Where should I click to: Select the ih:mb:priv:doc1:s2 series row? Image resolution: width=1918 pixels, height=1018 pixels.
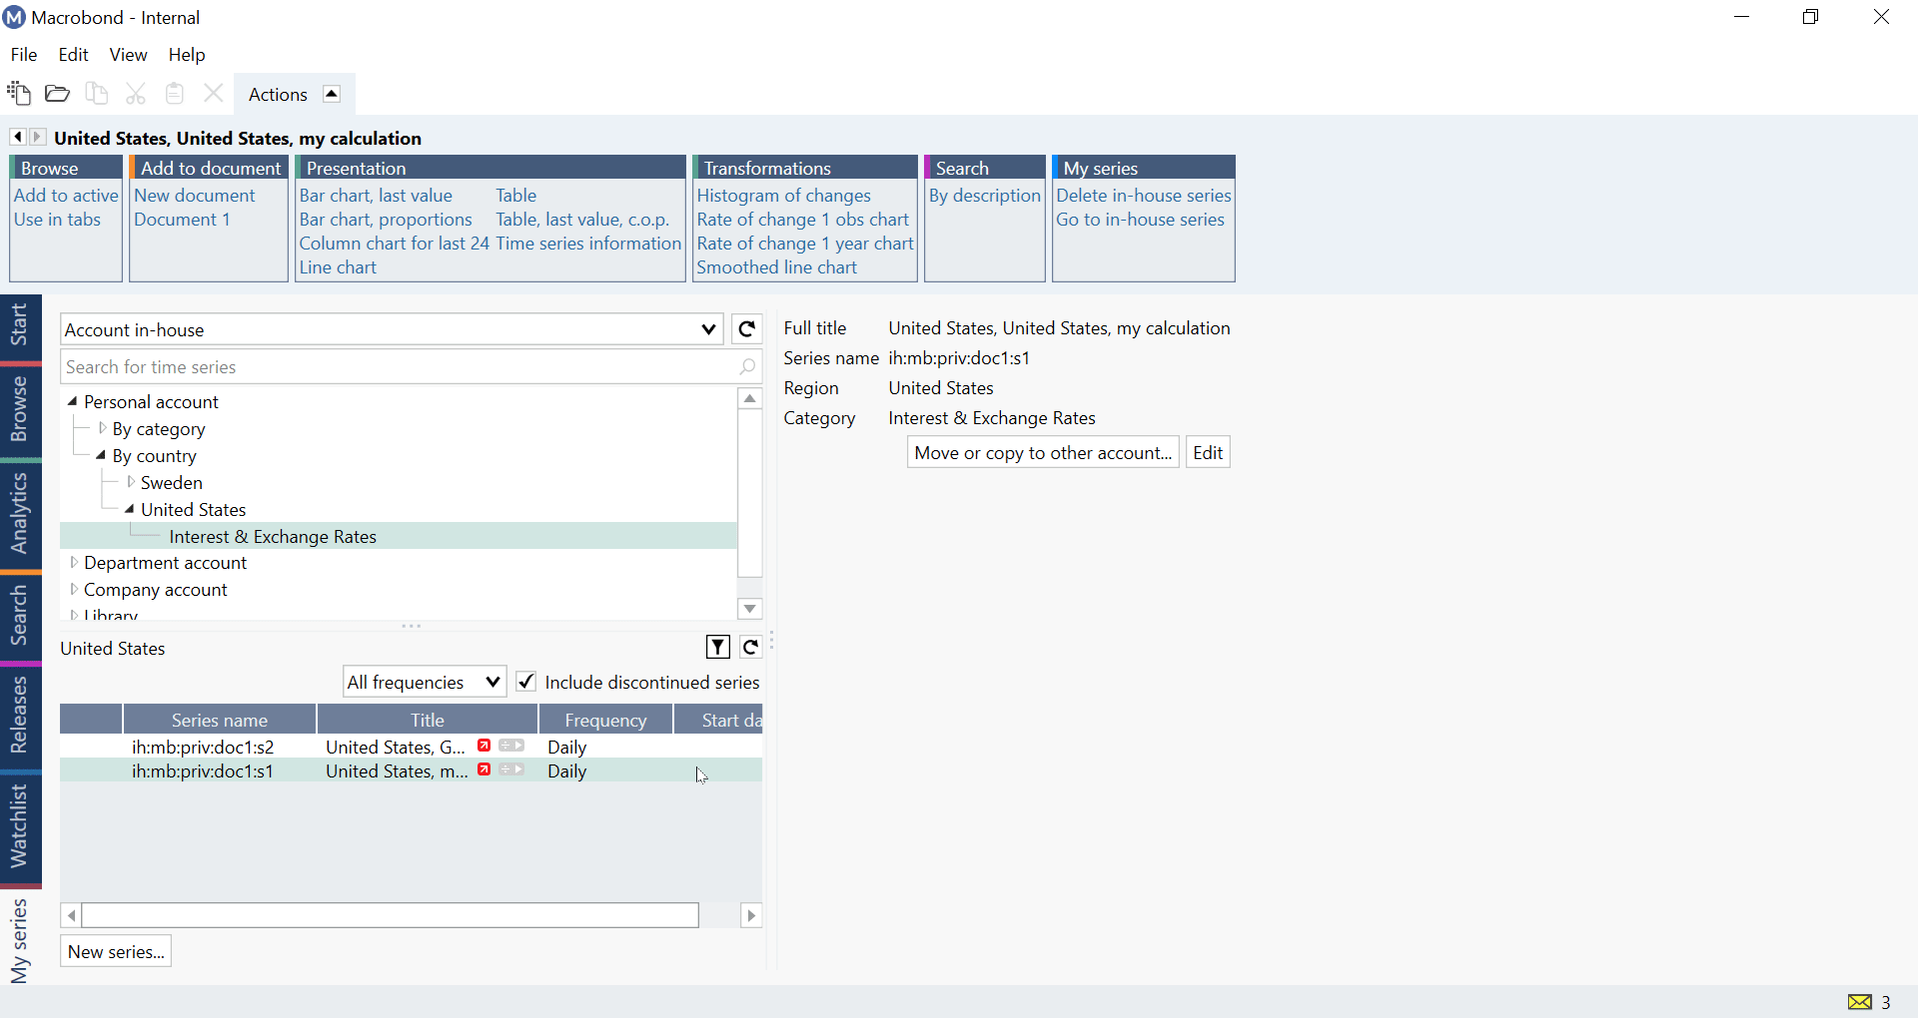click(411, 747)
